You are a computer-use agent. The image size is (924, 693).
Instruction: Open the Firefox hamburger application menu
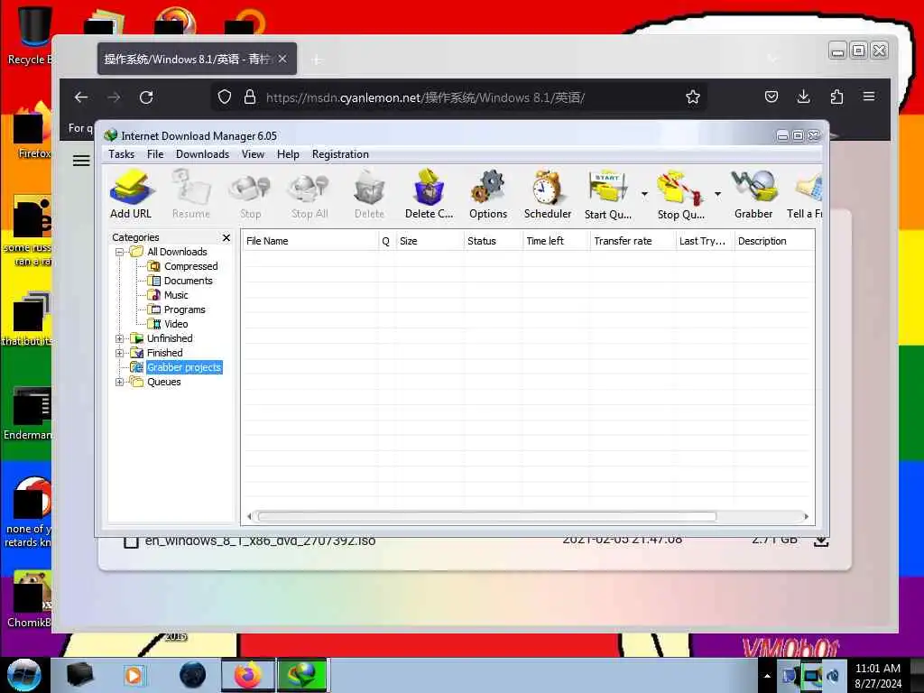point(869,97)
